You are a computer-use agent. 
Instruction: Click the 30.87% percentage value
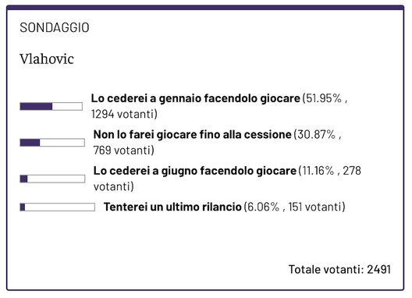[316, 134]
